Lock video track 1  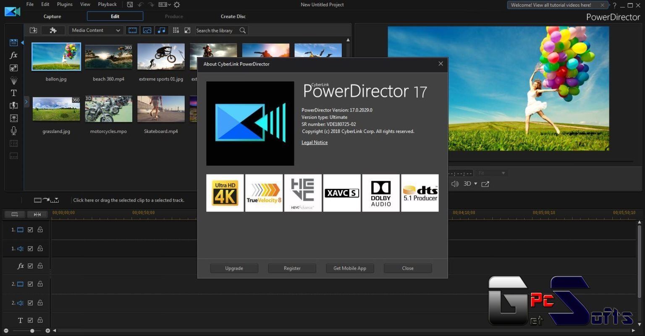pyautogui.click(x=40, y=229)
